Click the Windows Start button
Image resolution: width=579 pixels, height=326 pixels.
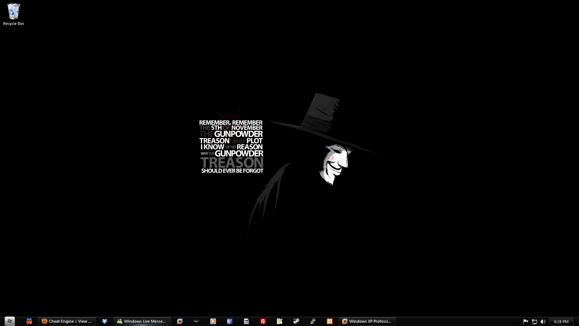tap(10, 321)
